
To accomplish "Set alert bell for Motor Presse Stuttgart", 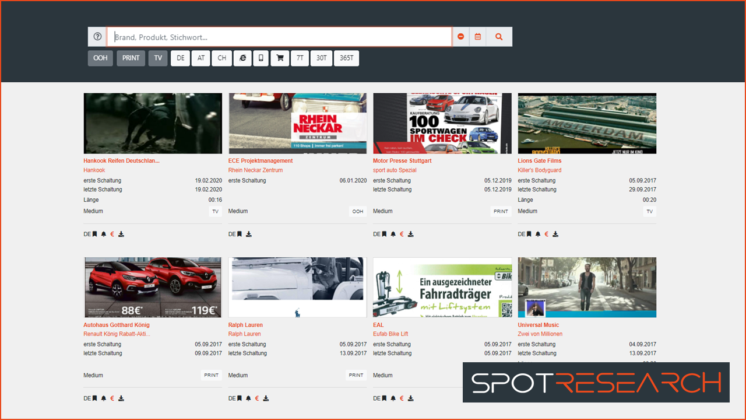I will (393, 235).
